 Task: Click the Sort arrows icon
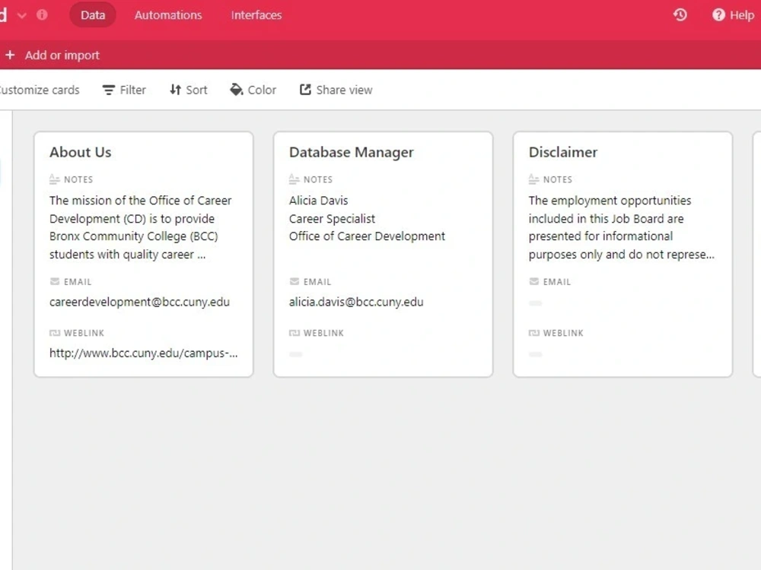(175, 90)
